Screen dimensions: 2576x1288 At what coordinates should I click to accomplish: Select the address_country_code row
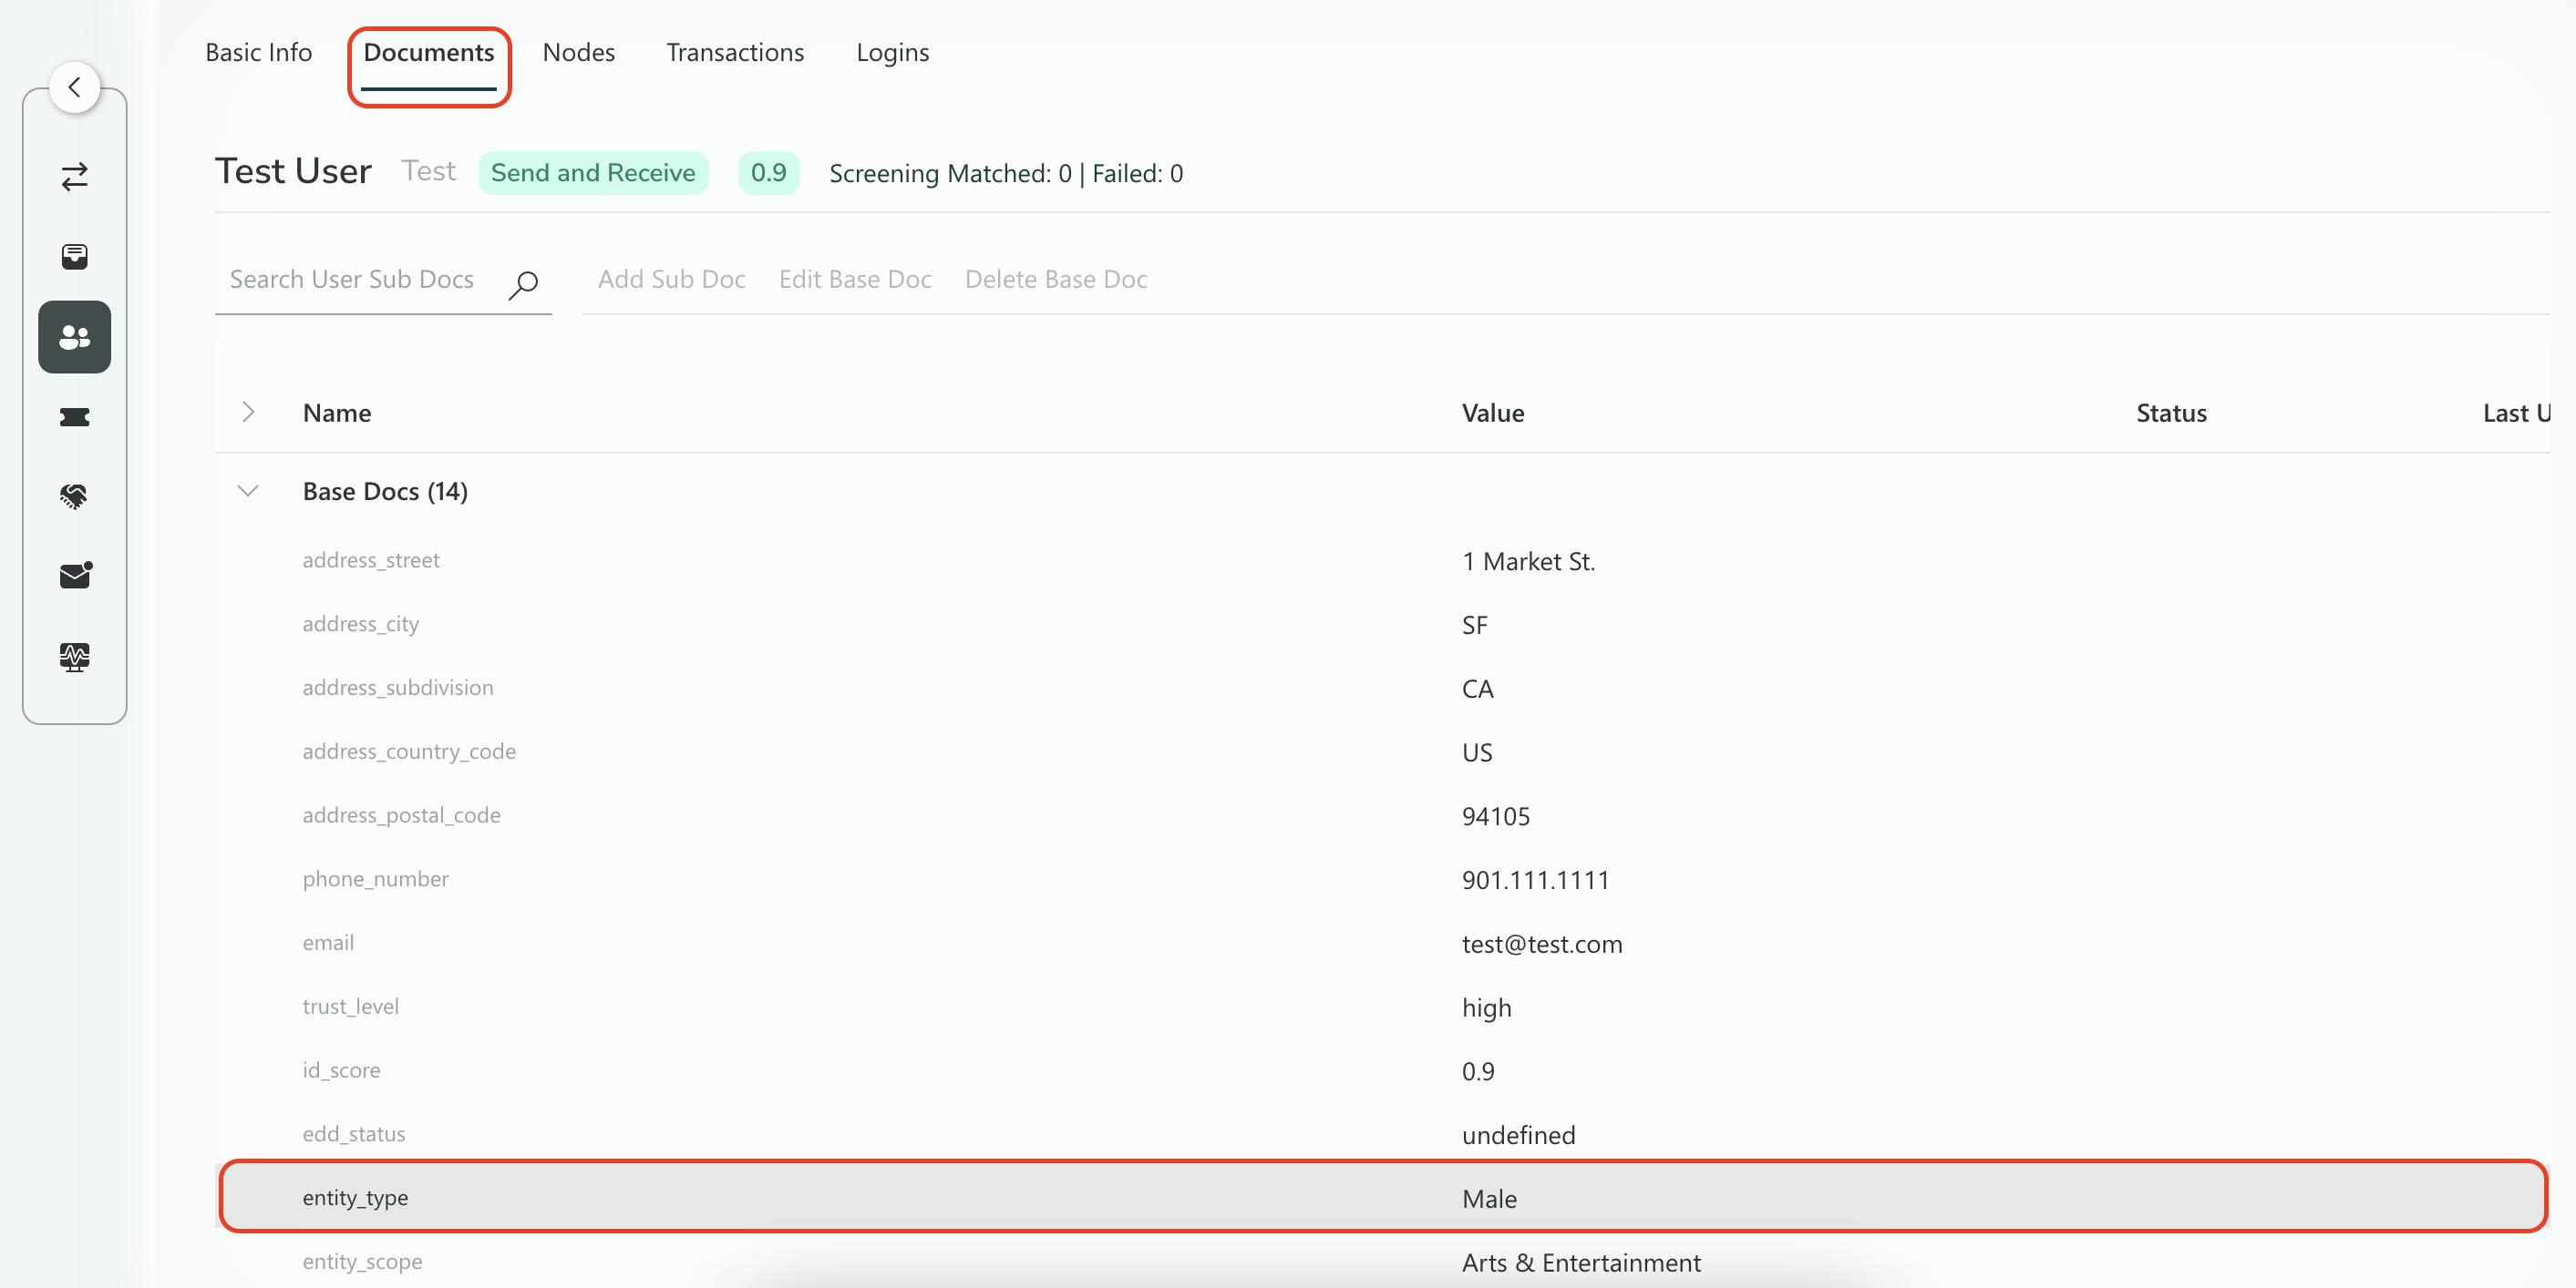[1382, 752]
